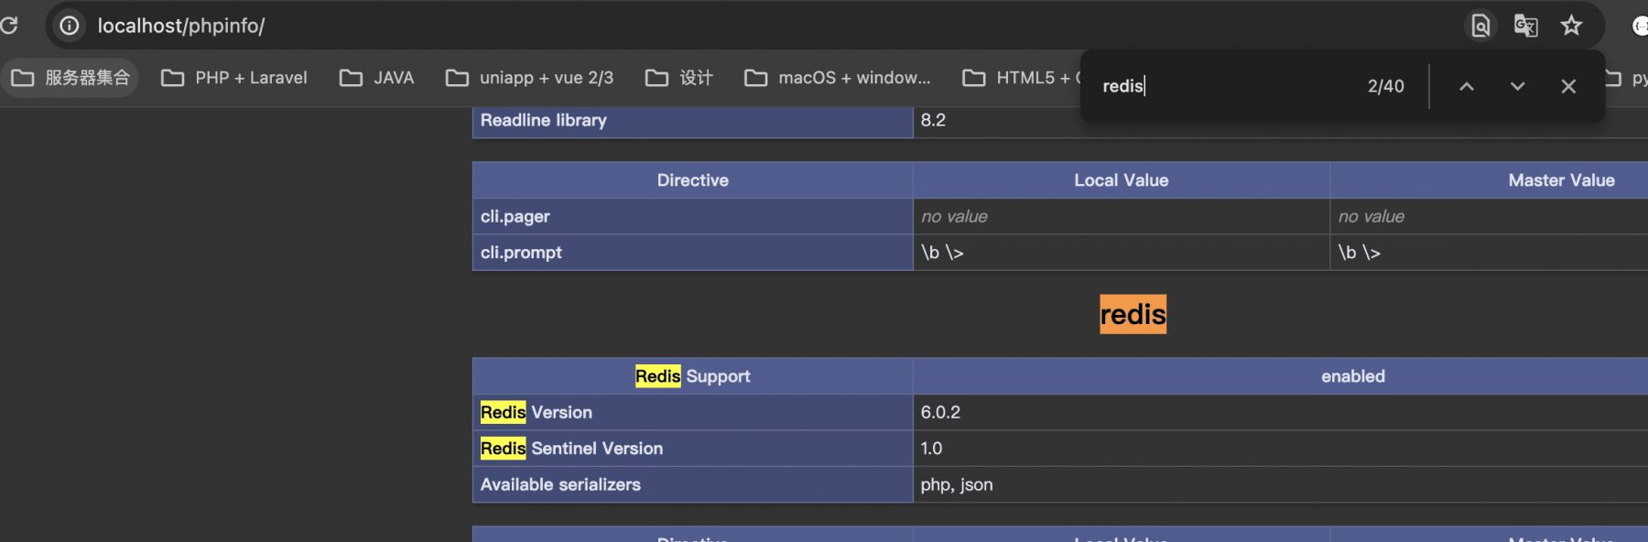Open site information icon beside the URL
Viewport: 1648px width, 542px height.
tap(70, 26)
